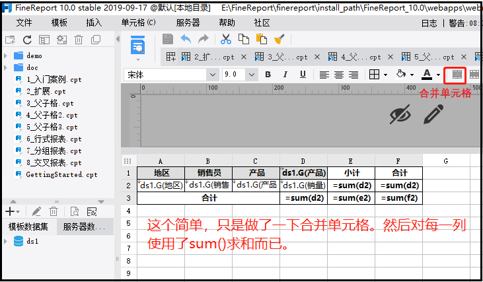This screenshot has height=282, width=483.
Task: Apply font color with A icon
Action: pyautogui.click(x=427, y=75)
